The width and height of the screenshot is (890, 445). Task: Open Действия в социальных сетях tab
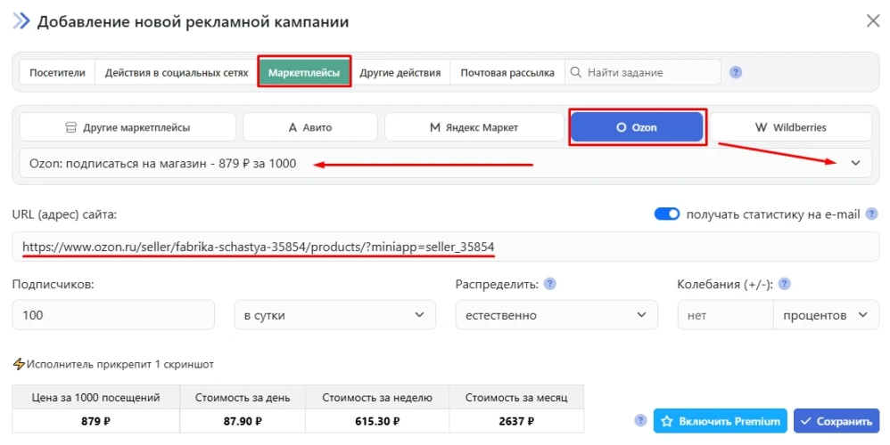point(177,73)
